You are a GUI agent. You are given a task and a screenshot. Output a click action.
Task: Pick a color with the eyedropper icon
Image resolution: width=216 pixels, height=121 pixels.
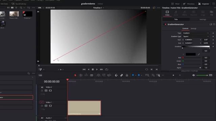[199, 54]
